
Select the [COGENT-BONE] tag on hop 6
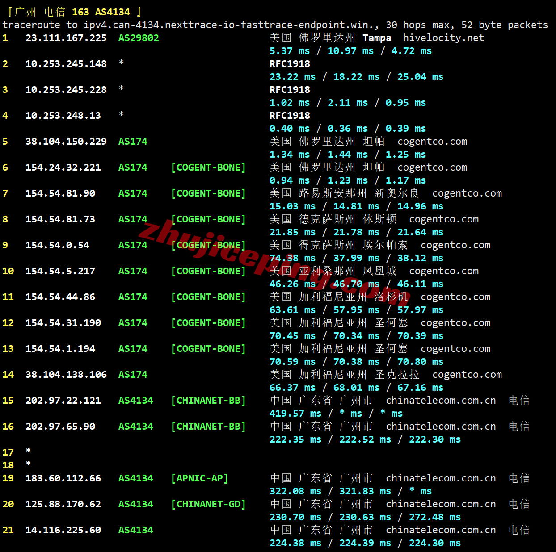click(208, 167)
